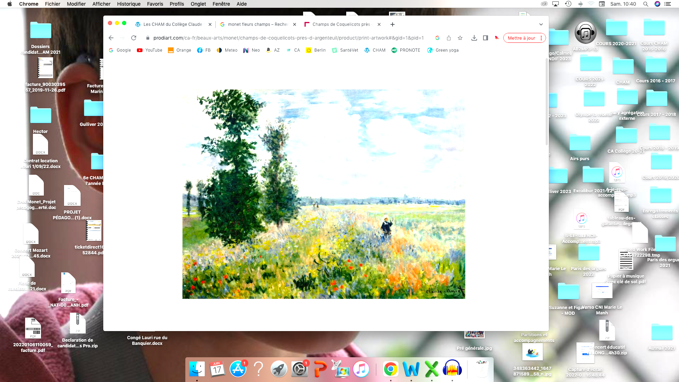Open the FB bookmark
Viewport: 679px width, 382px height.
[204, 50]
